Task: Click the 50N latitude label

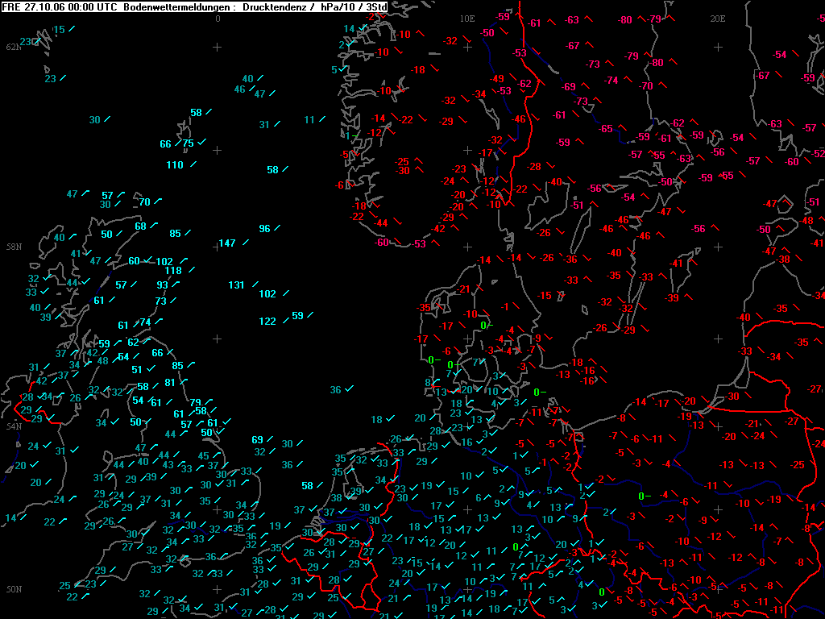Action: click(14, 589)
